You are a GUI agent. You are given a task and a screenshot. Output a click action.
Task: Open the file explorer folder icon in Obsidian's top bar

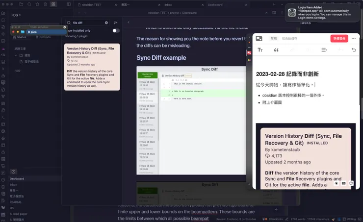point(21,4)
